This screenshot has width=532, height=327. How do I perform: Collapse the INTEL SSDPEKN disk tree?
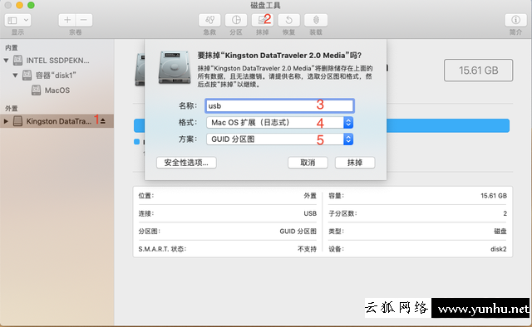click(x=6, y=61)
